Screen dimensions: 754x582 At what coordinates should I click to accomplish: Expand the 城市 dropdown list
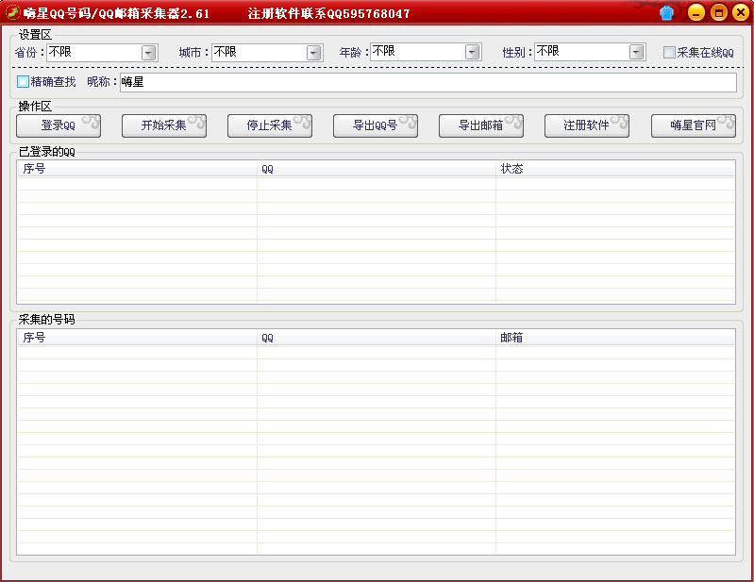point(314,53)
